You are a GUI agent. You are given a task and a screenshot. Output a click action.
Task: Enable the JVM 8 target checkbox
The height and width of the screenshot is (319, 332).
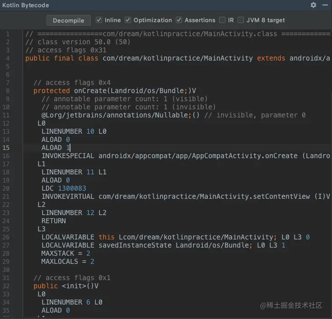(240, 20)
